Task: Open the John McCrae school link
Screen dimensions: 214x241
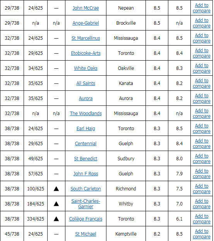Action: click(86, 8)
